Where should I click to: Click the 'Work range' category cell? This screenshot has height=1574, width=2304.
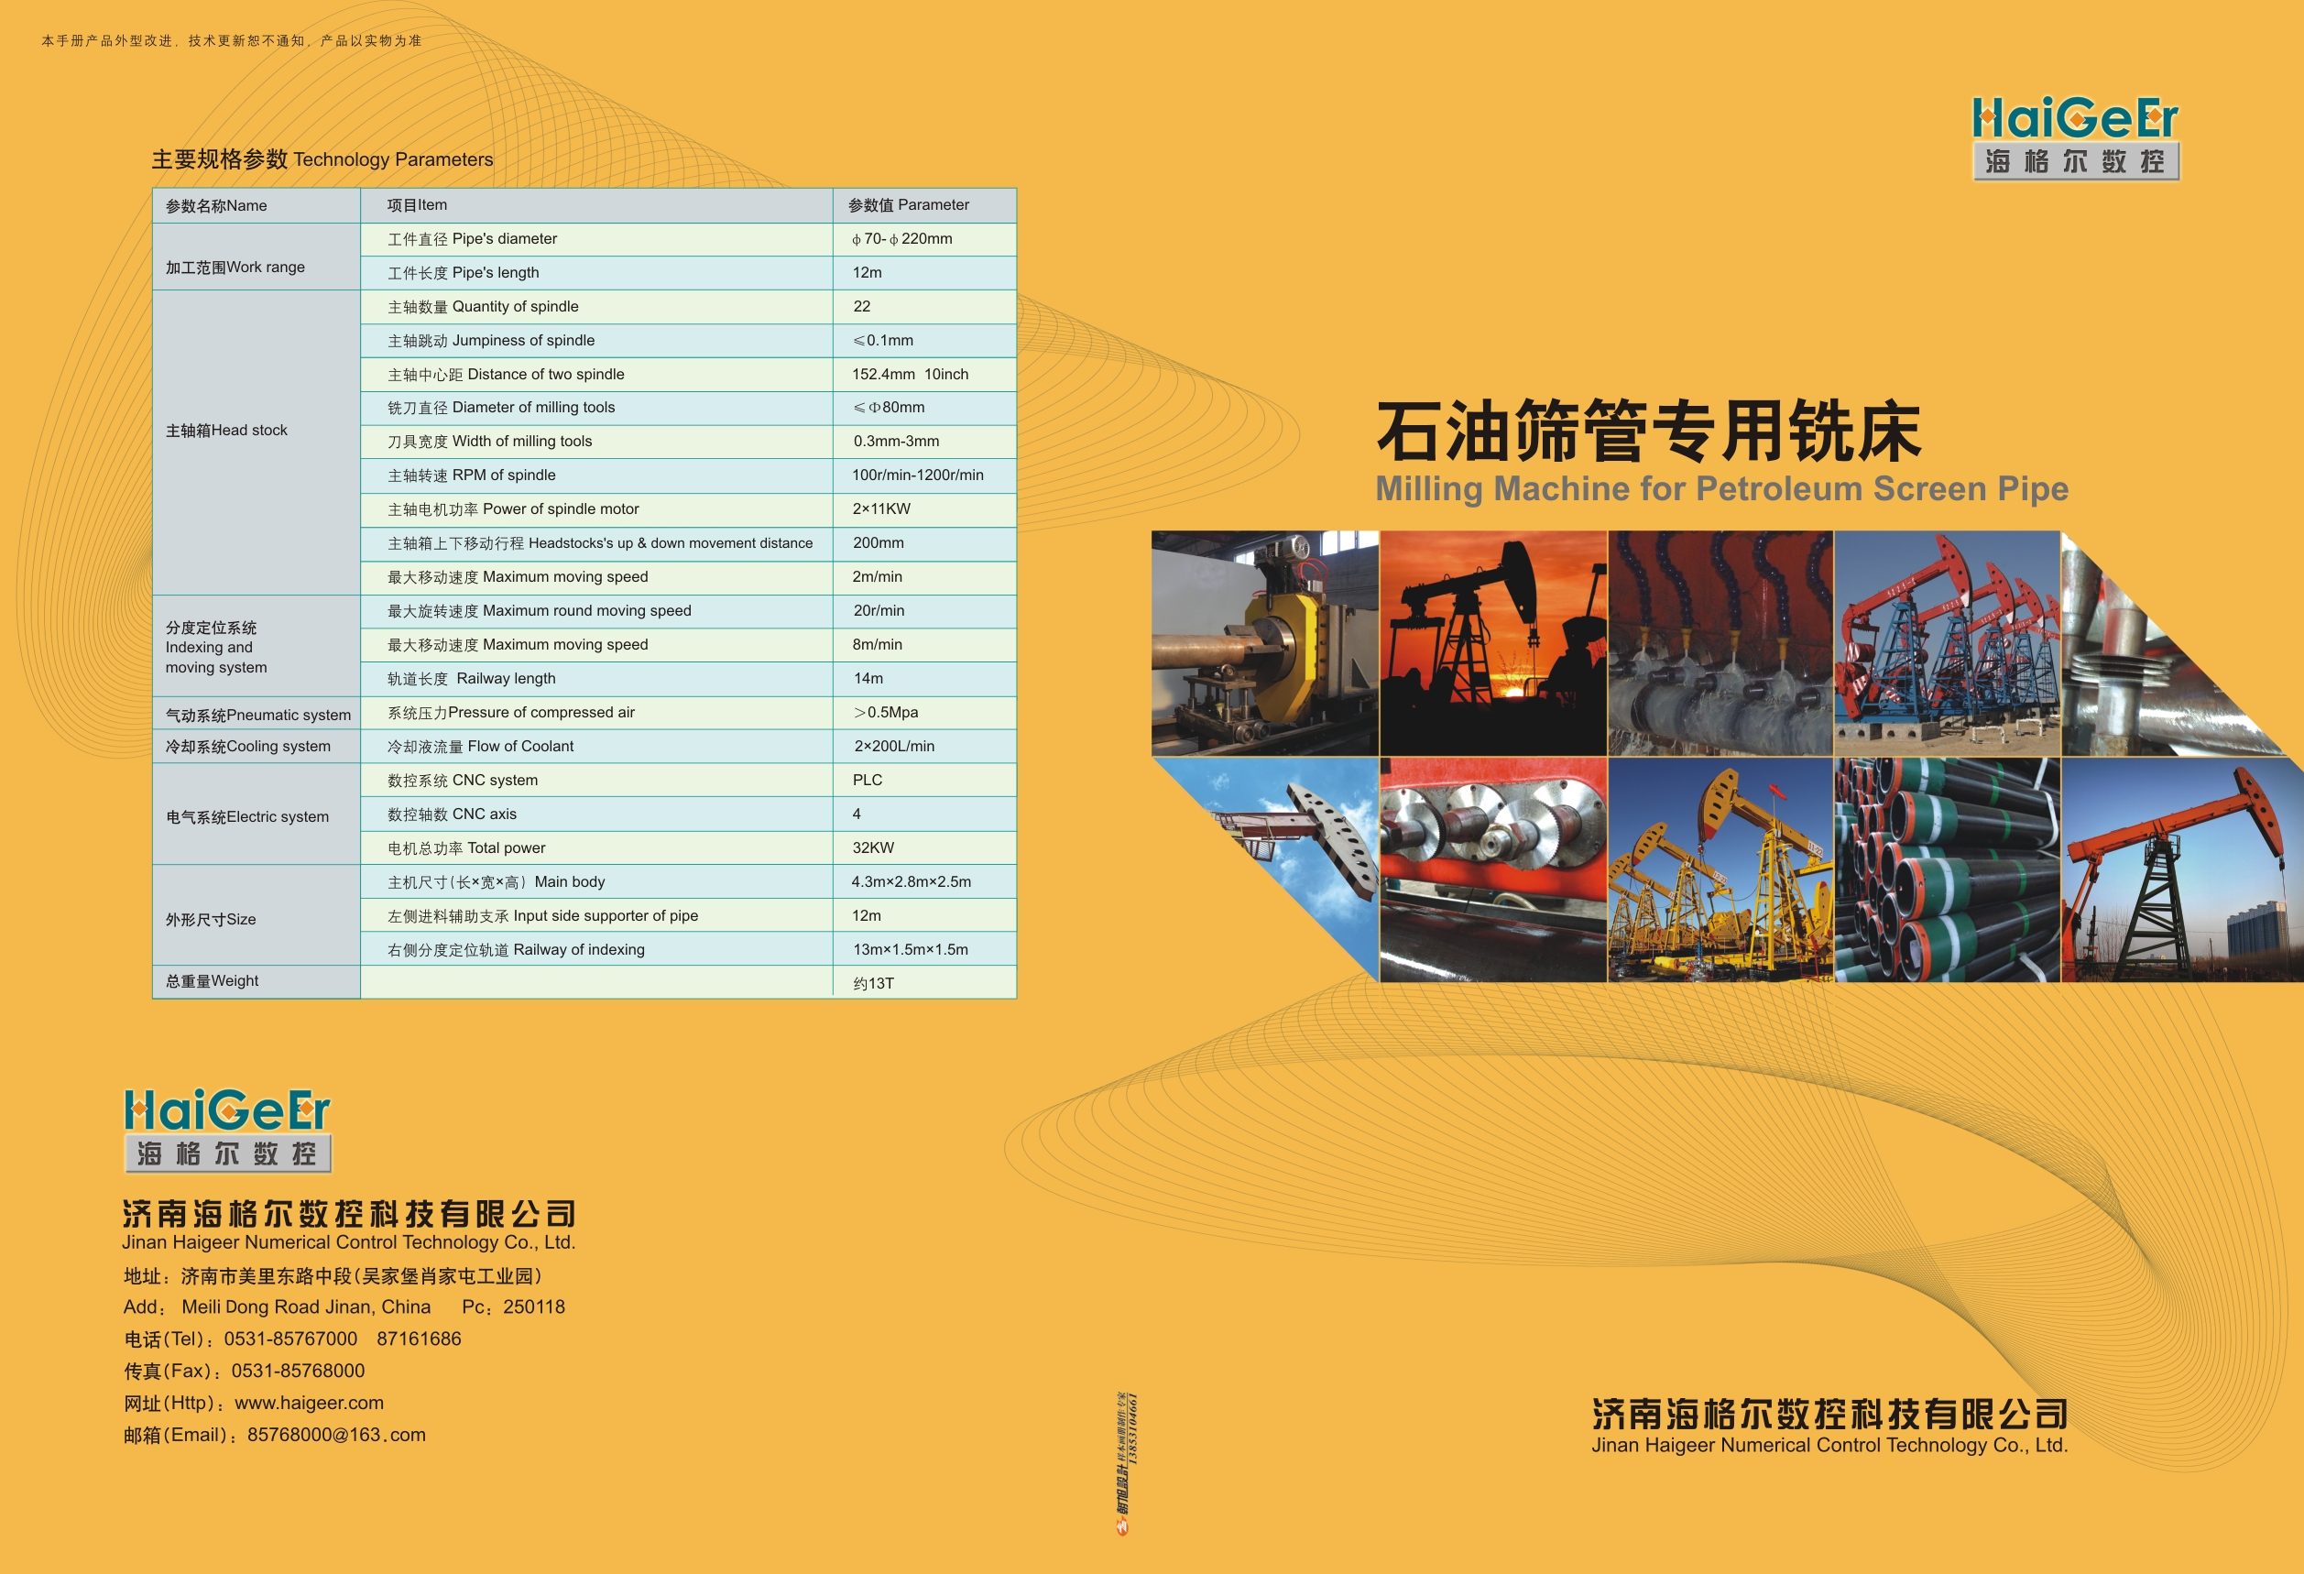coord(257,257)
